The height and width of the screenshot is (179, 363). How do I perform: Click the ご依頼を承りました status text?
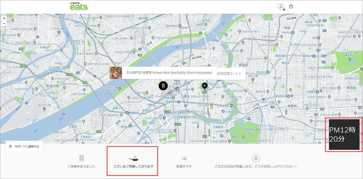tap(82, 166)
